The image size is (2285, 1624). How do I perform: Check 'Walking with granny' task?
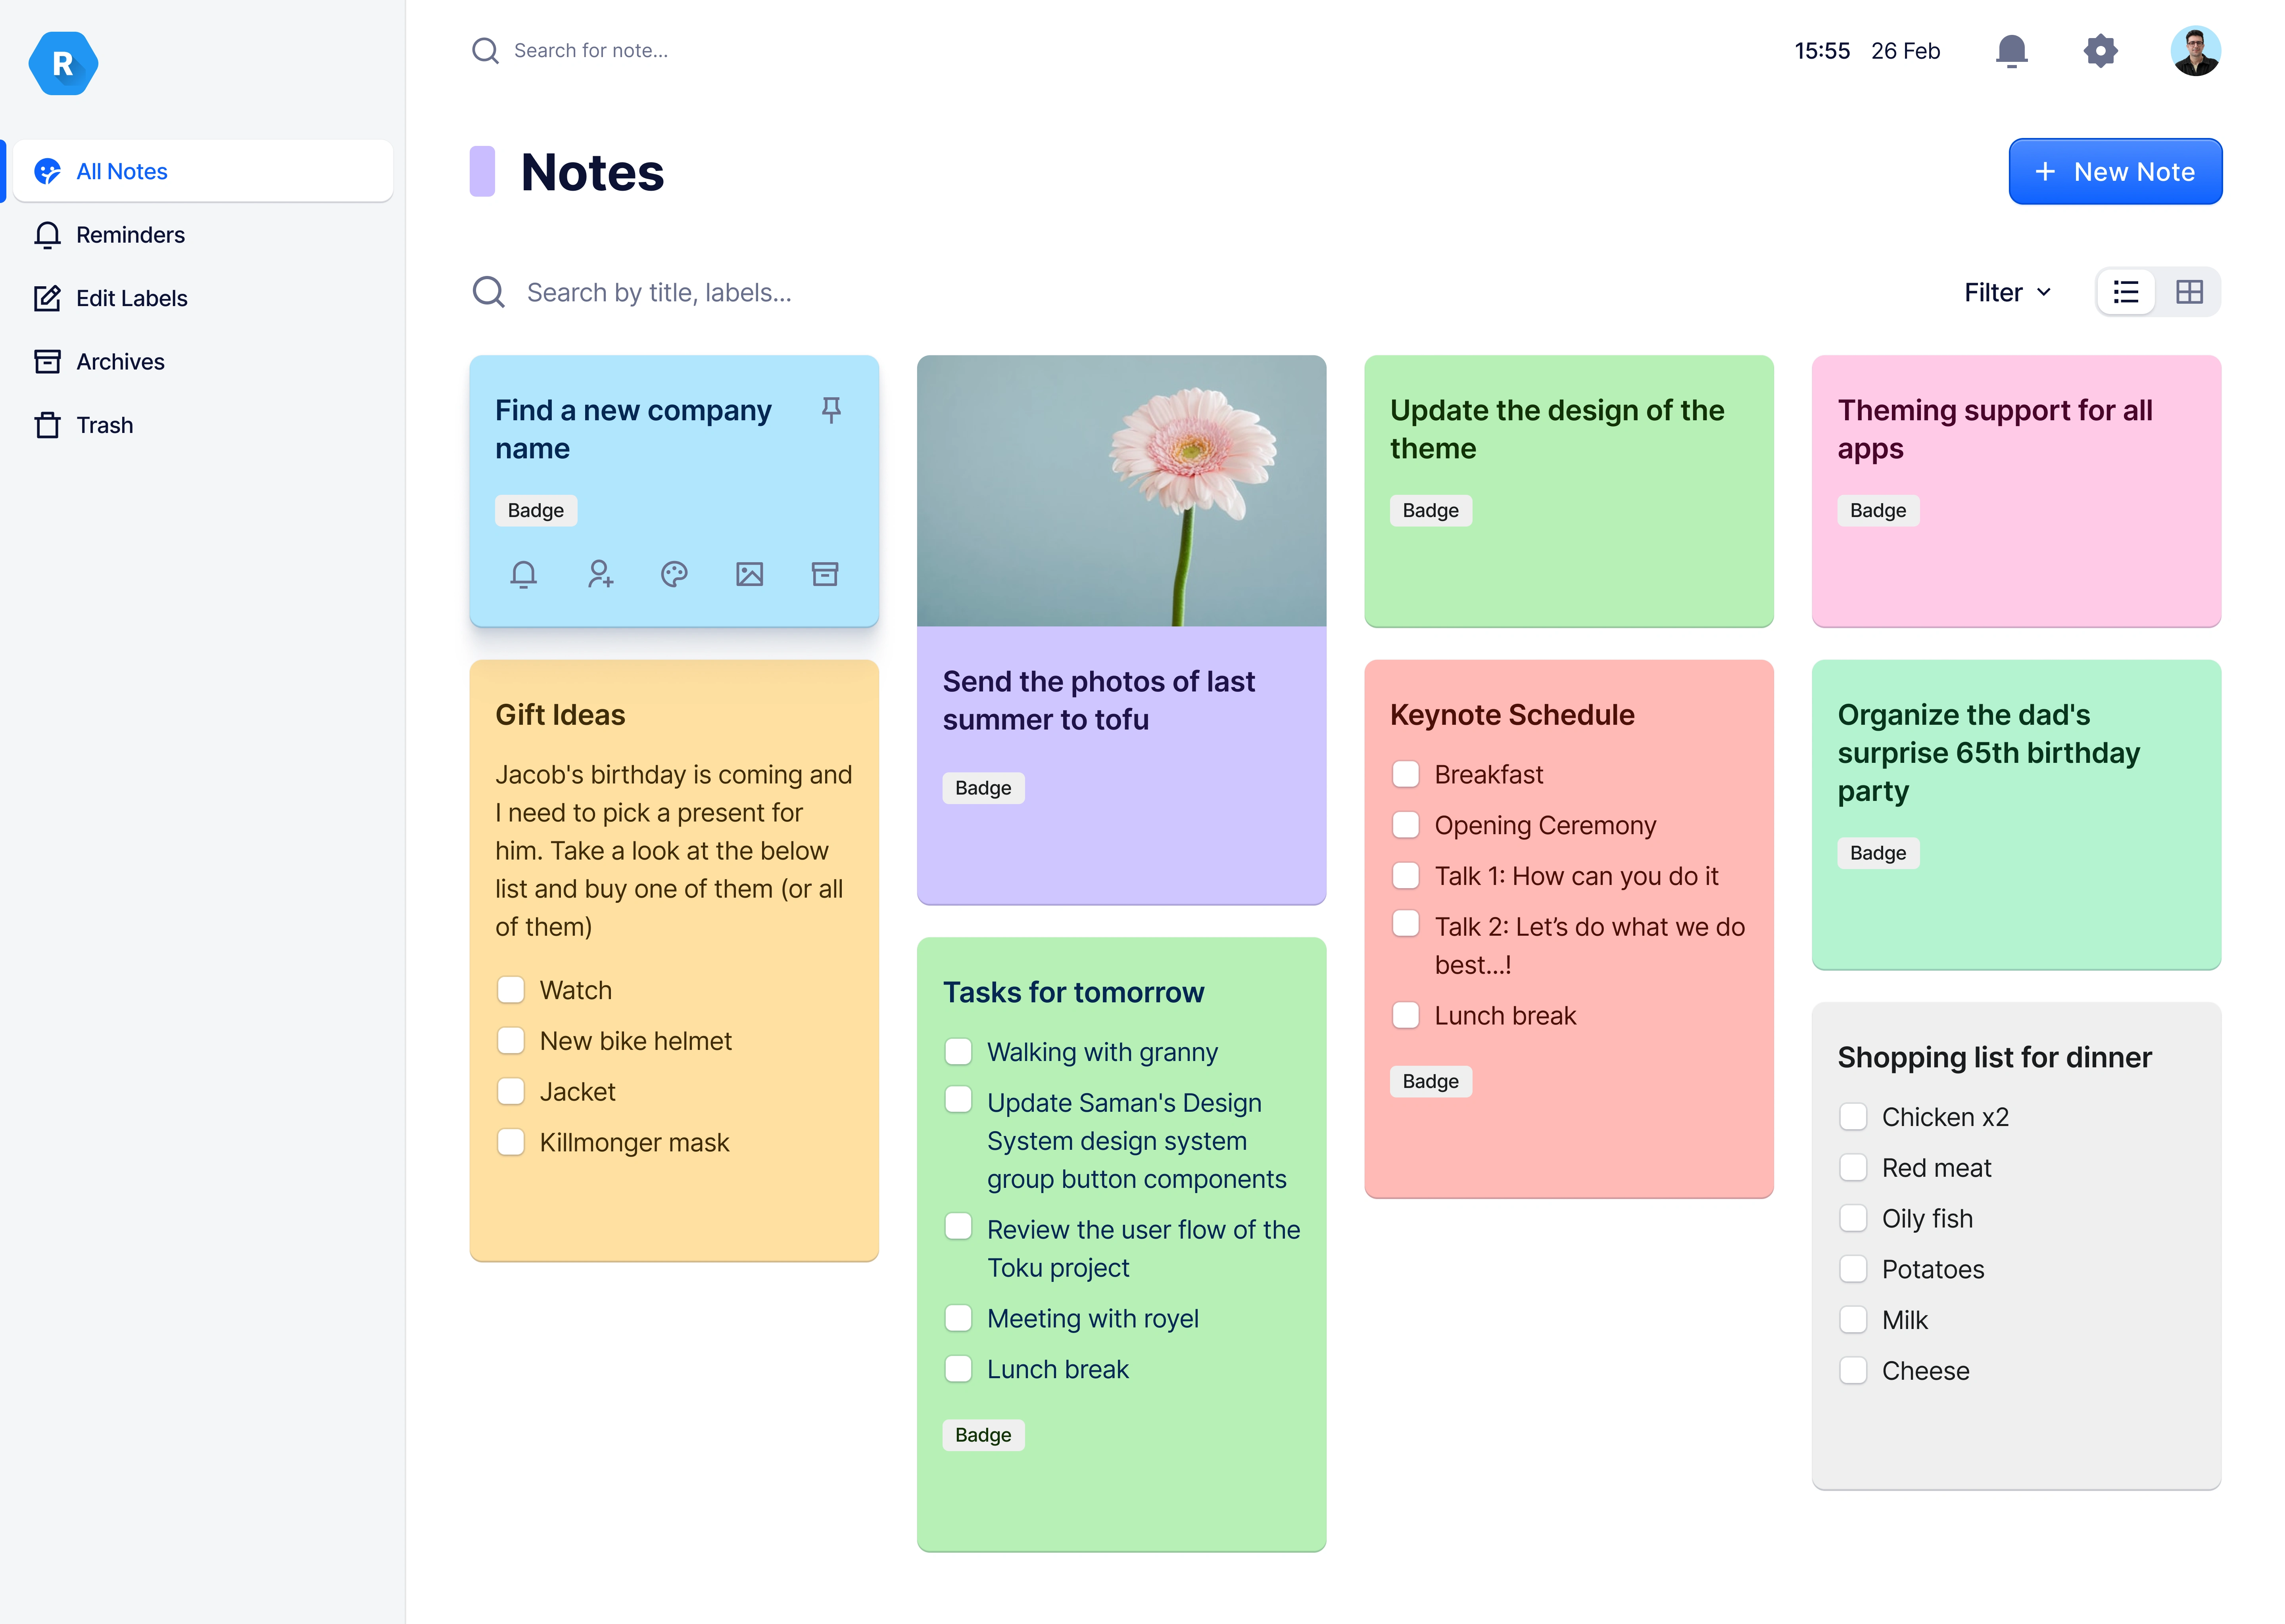click(958, 1052)
